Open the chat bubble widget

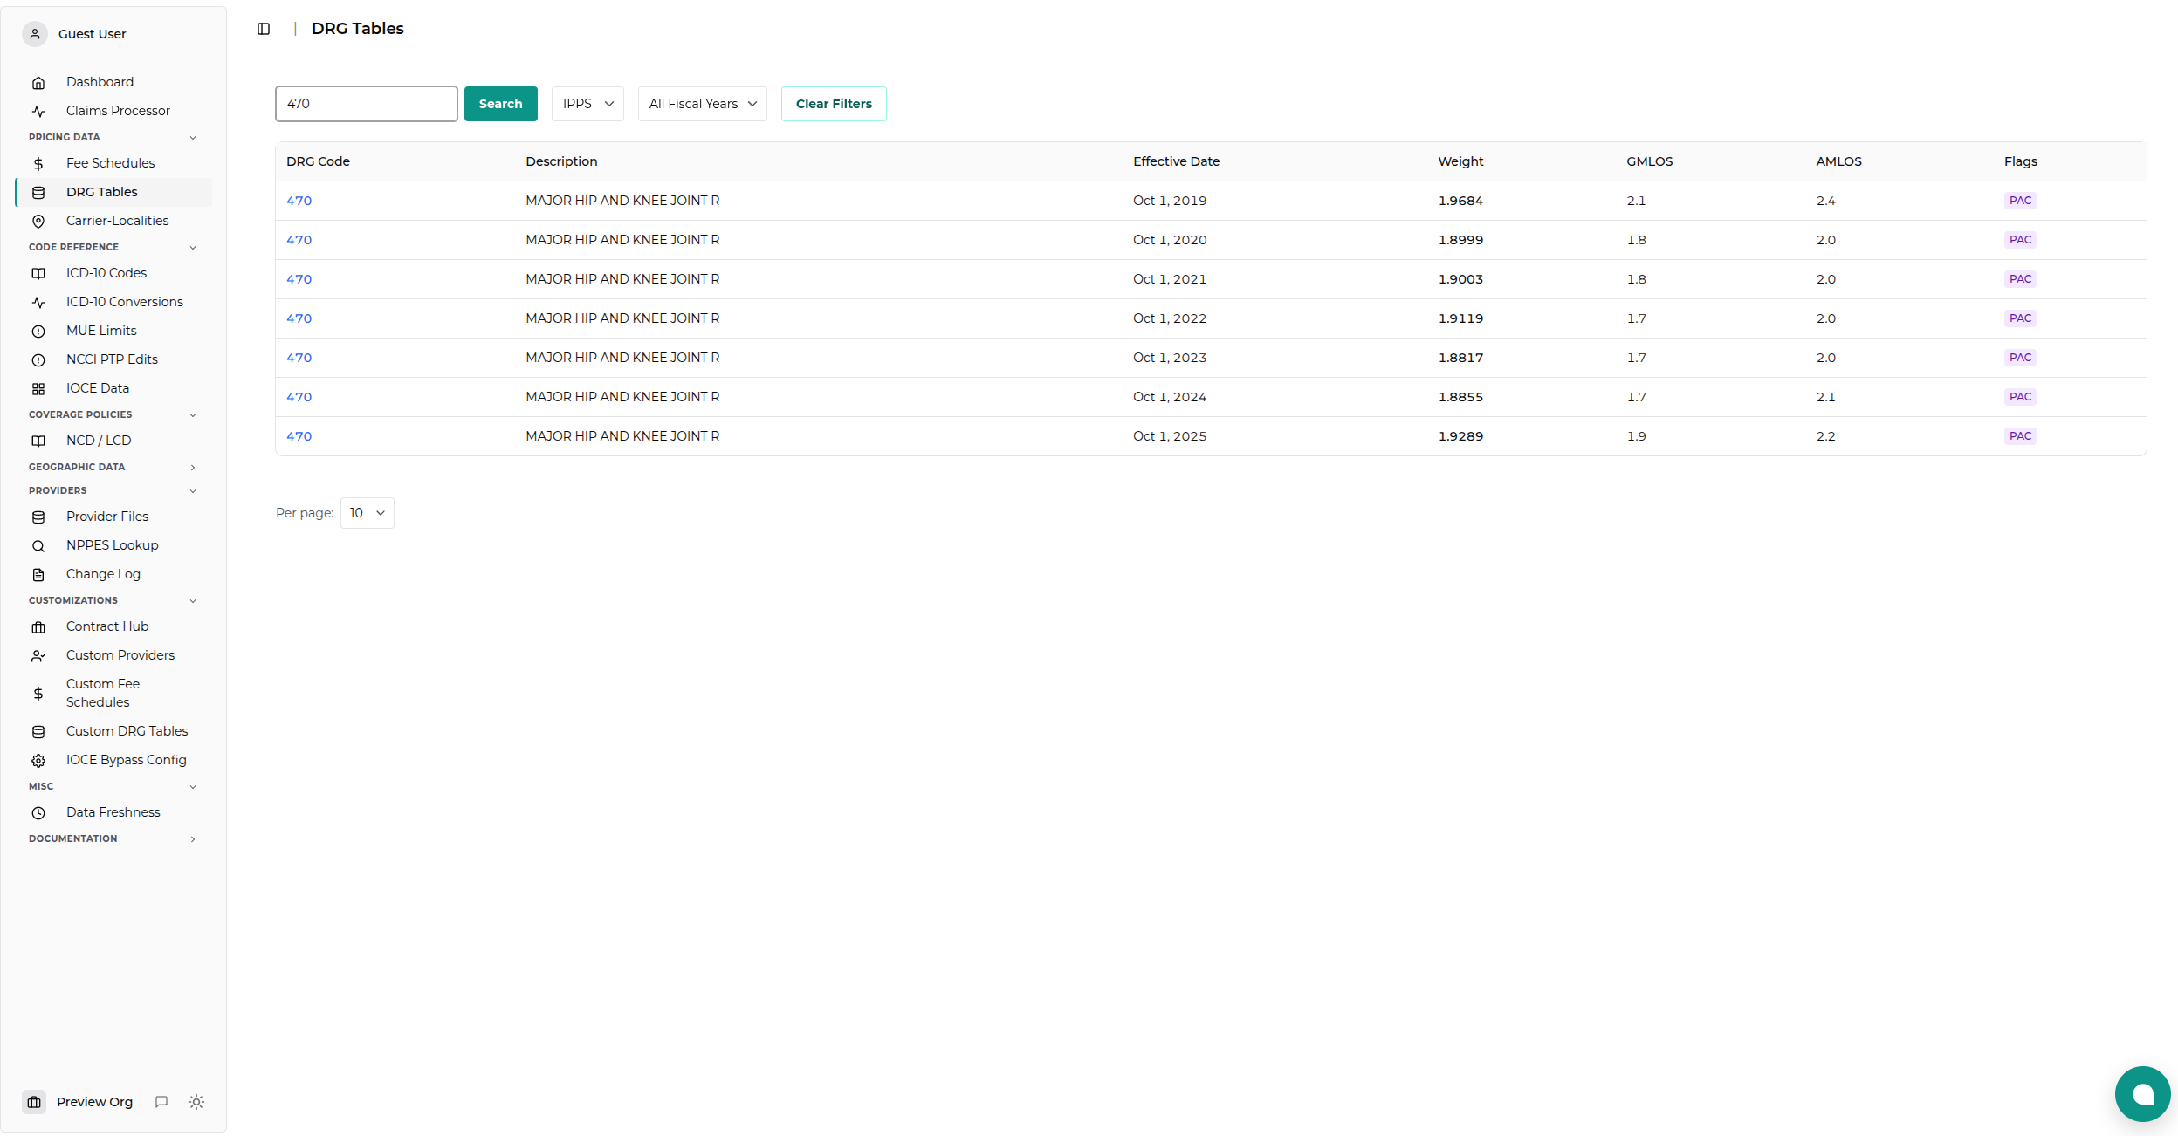(2142, 1094)
